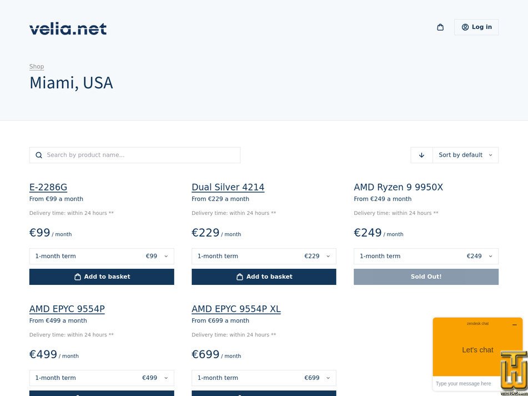Open AMD EPYC 9554P XL term dropdown
528x396 pixels.
pyautogui.click(x=264, y=378)
